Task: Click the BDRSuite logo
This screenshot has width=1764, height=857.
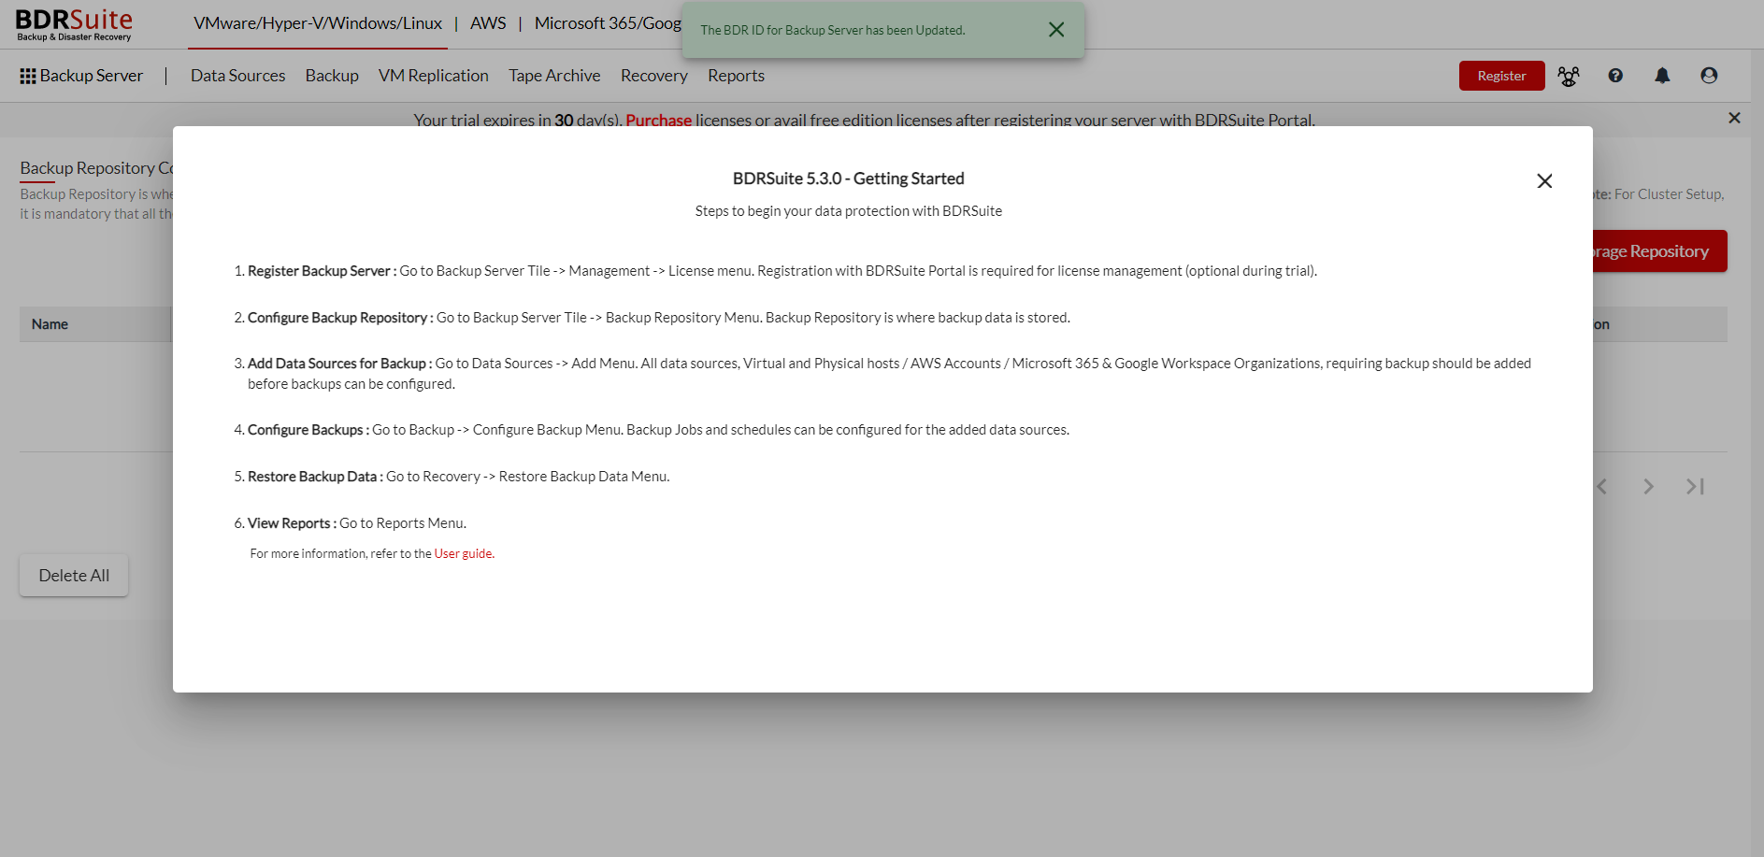Action: coord(74,25)
